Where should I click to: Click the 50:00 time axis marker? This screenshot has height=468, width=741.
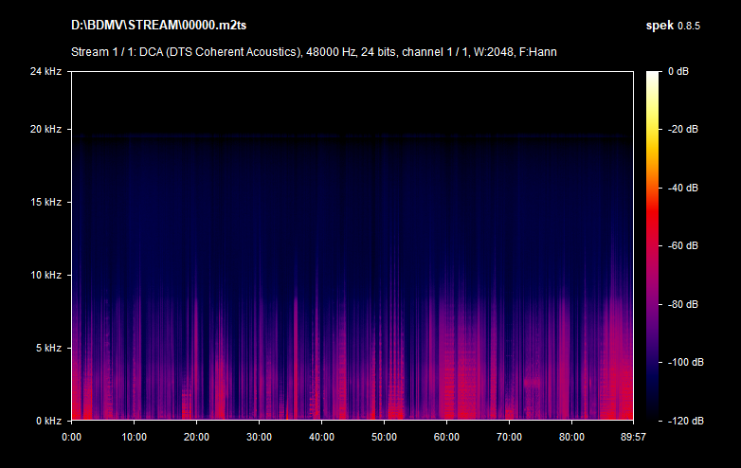(x=384, y=437)
